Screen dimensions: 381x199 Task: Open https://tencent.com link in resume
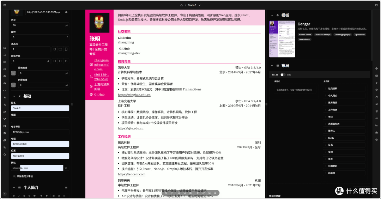tap(132, 174)
